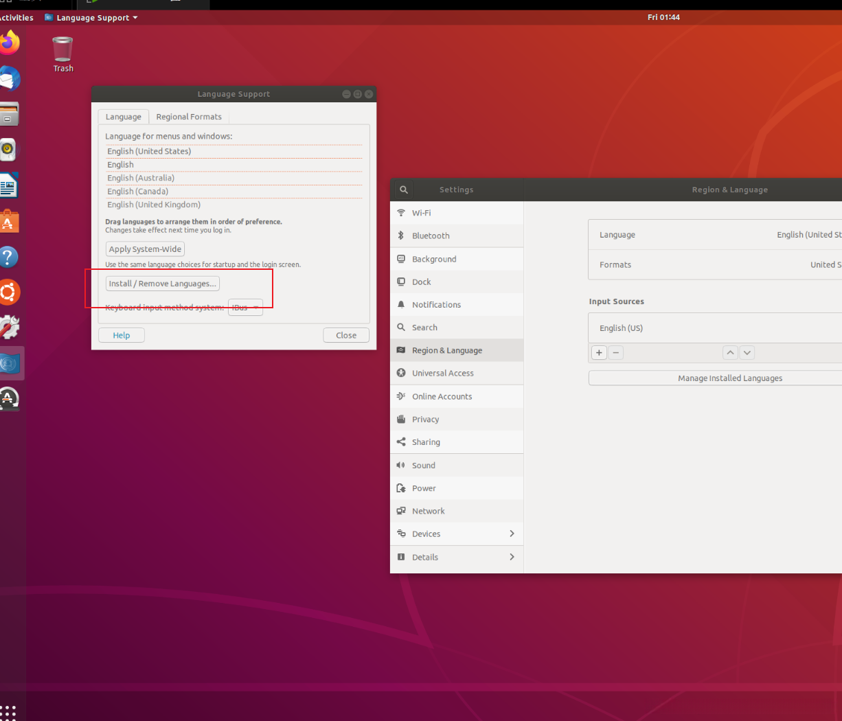Click the orange Ubuntu logo dock icon
Screen dimensions: 842x721
pos(9,293)
